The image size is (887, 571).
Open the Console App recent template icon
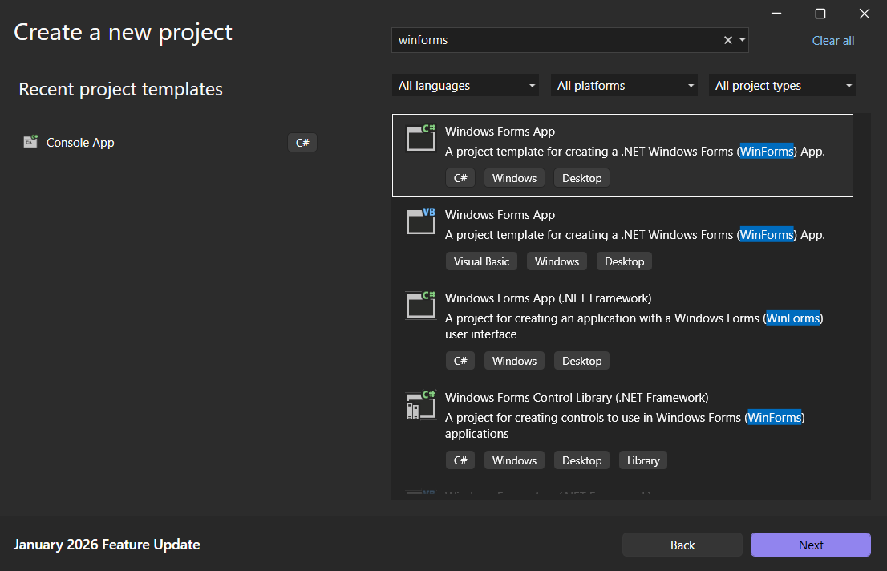(x=30, y=141)
